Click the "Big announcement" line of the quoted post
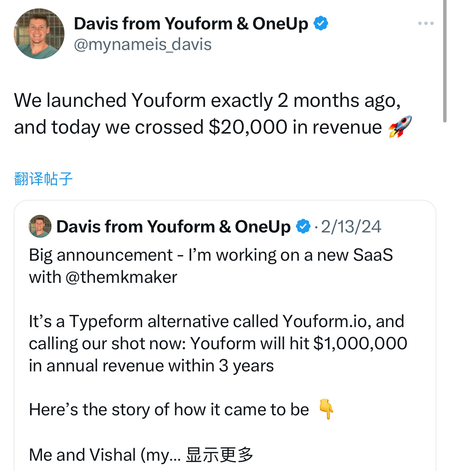The image size is (450, 471). pos(211,255)
